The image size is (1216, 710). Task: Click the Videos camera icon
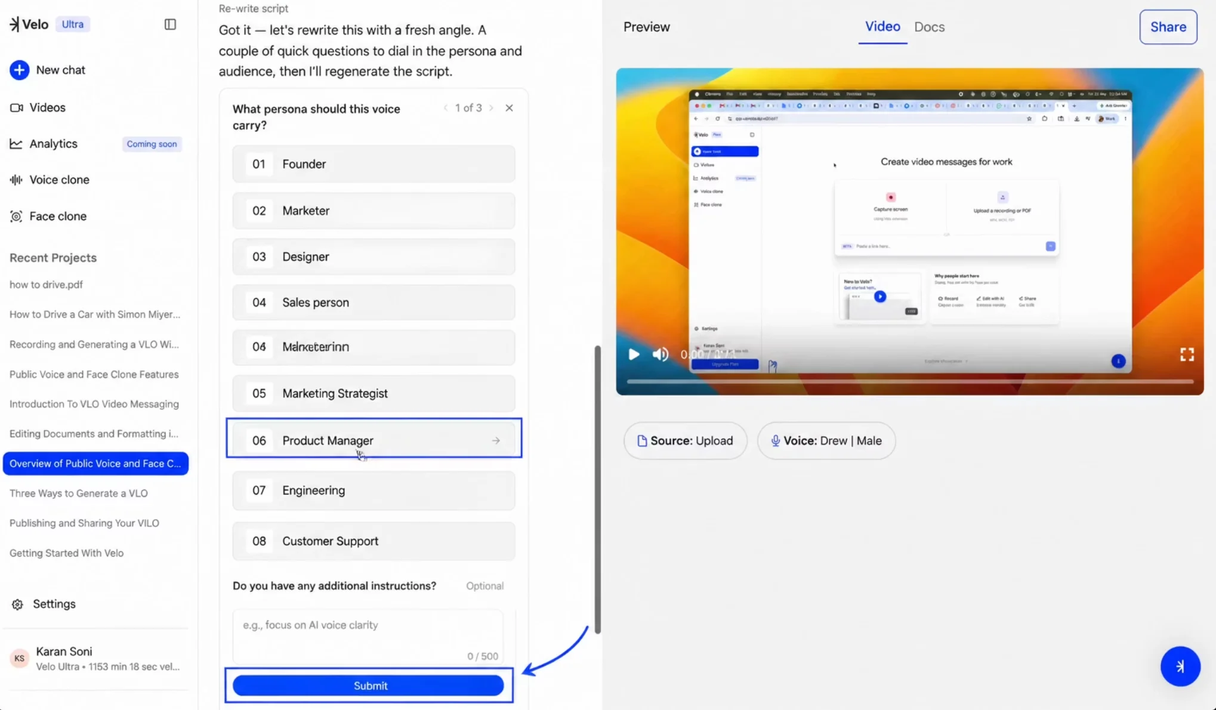tap(16, 107)
